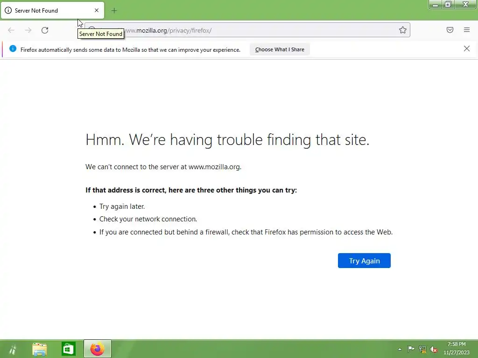Select the Server Not Found tab
The image size is (478, 358).
(x=52, y=10)
